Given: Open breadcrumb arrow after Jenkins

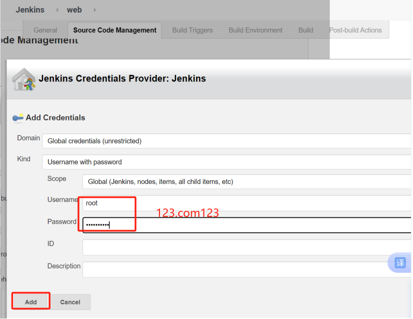Looking at the screenshot, I should (58, 10).
